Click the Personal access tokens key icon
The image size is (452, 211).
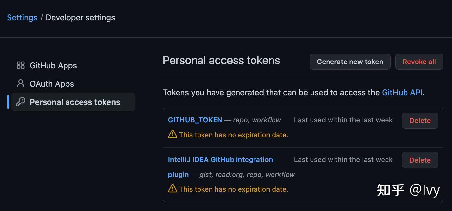coord(20,102)
